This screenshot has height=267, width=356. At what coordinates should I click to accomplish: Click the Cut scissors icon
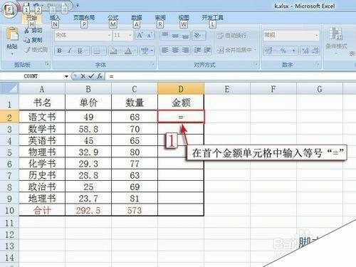(26, 31)
